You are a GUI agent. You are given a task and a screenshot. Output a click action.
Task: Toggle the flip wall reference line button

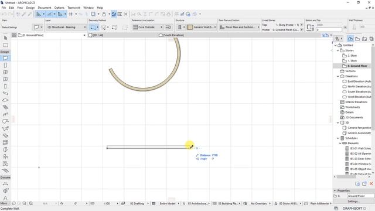tap(168, 28)
